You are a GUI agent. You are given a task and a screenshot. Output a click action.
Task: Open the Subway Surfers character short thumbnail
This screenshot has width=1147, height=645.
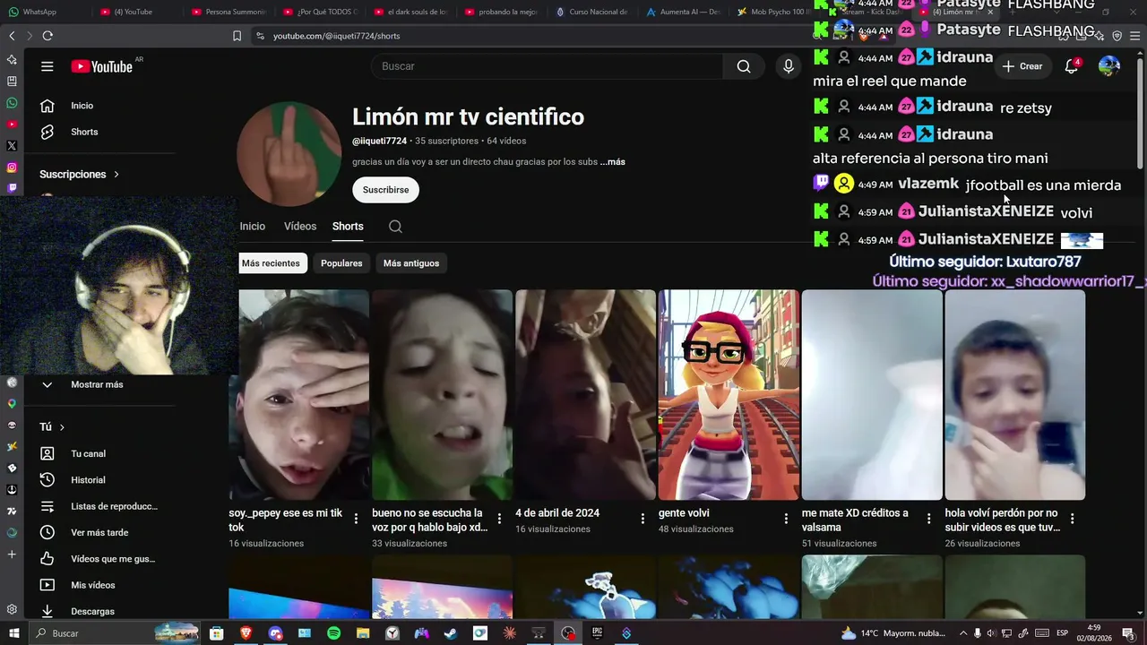(x=729, y=394)
